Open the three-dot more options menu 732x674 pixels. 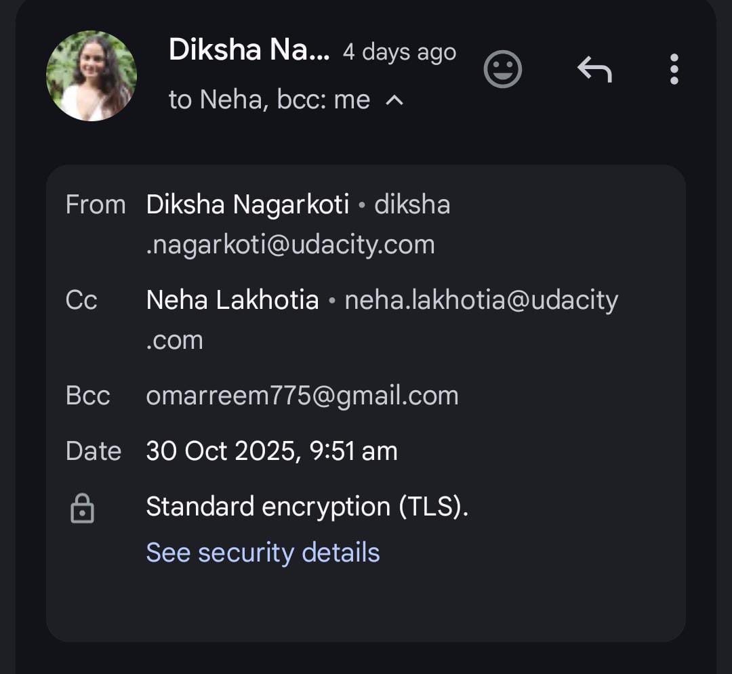pyautogui.click(x=674, y=70)
